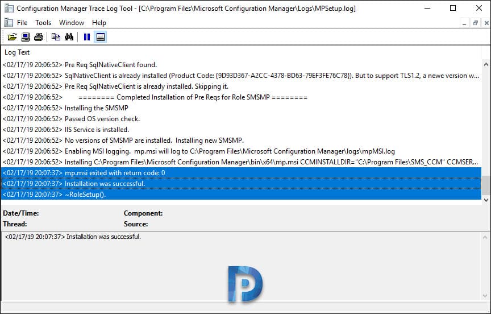Toggle the Pause log monitoring button
This screenshot has width=491, height=314.
87,37
